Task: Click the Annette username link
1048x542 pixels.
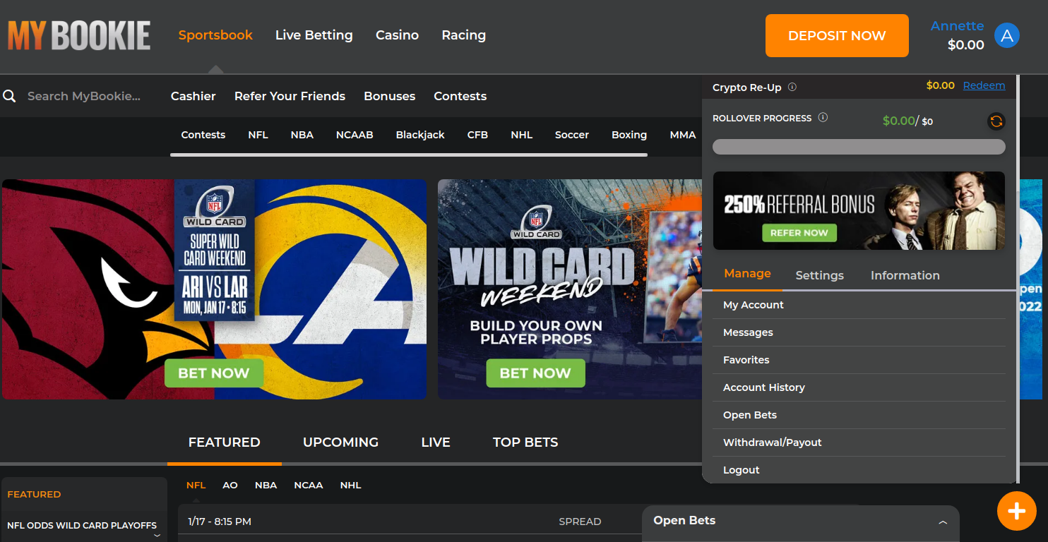Action: point(957,26)
